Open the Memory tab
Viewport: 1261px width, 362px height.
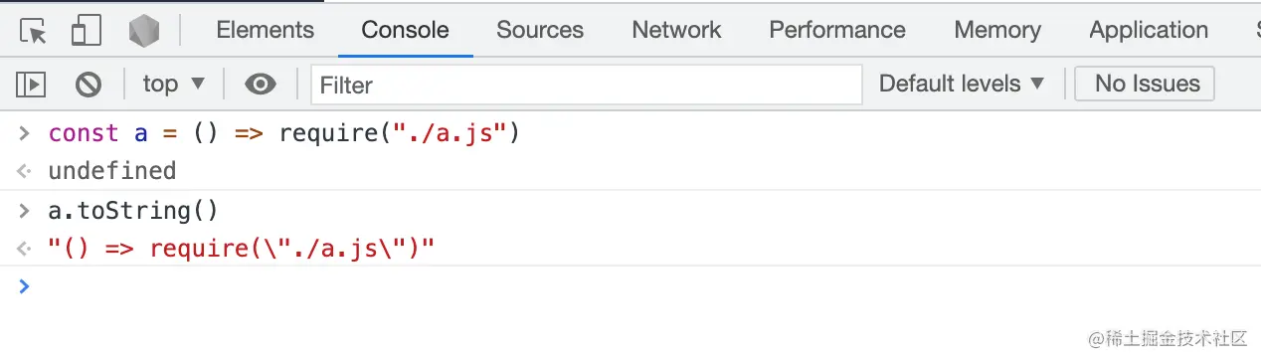tap(997, 31)
